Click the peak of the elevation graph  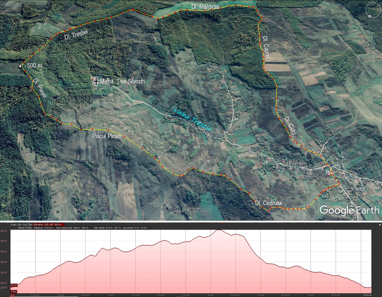[x=219, y=230]
